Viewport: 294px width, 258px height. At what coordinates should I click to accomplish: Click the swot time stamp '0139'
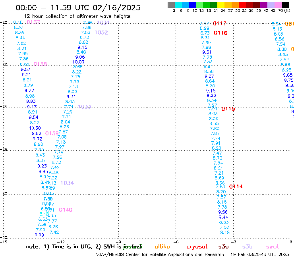[x=52, y=133]
